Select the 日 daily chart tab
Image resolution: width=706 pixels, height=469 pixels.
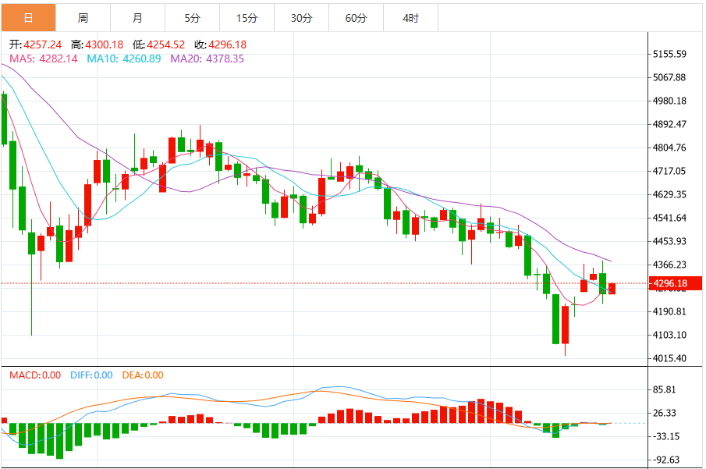[28, 18]
